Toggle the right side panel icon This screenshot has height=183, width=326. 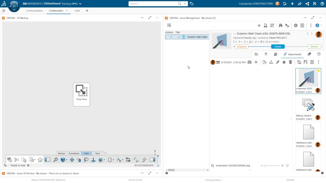152,160
